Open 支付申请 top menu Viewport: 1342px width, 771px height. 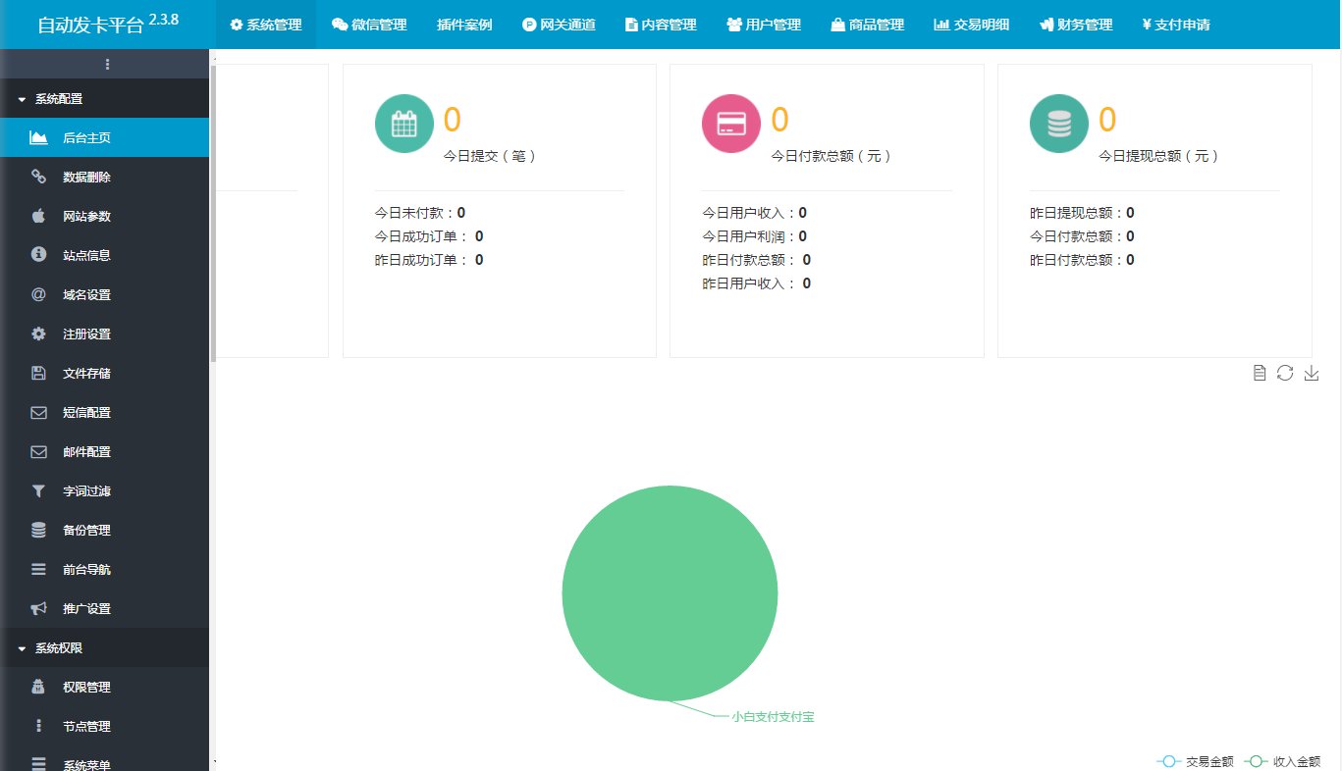[x=1176, y=25]
